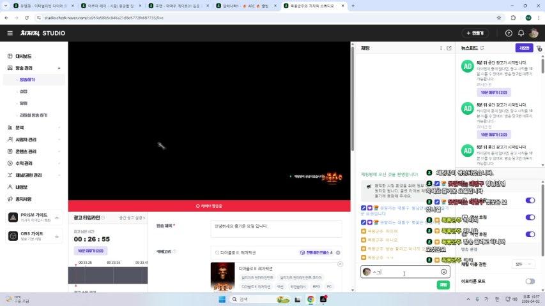
Task: Click the 광고 타임라인 info icon
Action: [103, 217]
